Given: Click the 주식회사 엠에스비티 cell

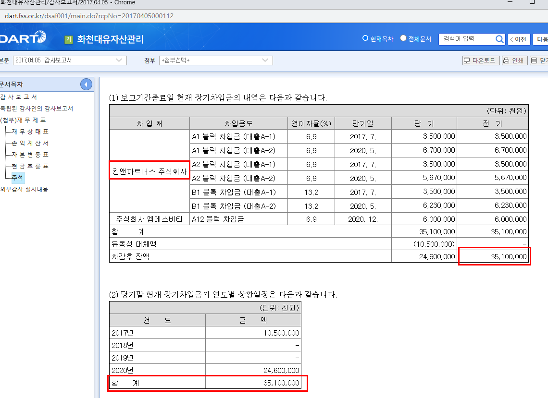Looking at the screenshot, I should click(149, 219).
